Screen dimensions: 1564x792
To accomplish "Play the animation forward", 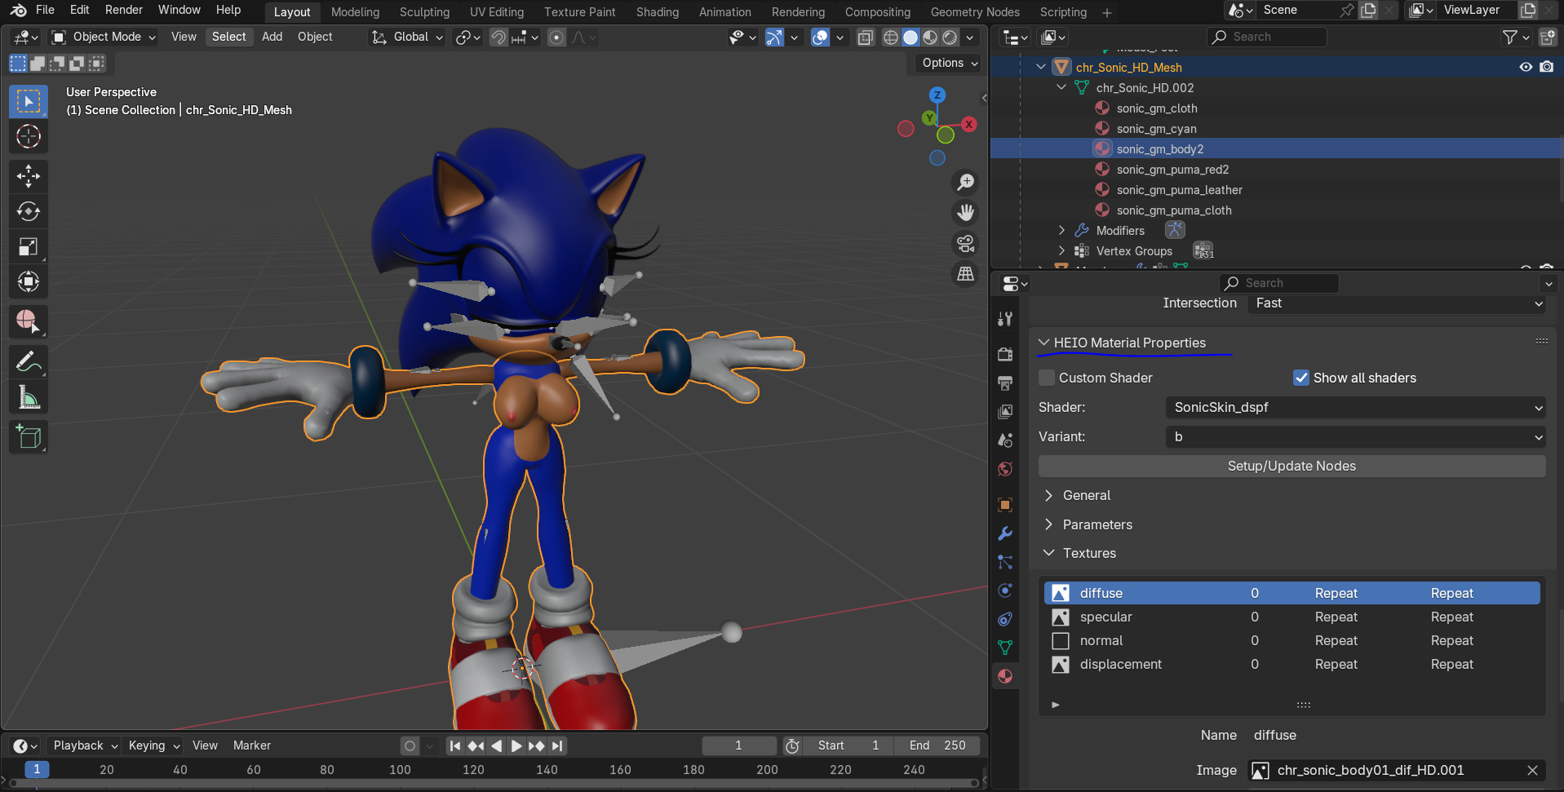I will [516, 746].
